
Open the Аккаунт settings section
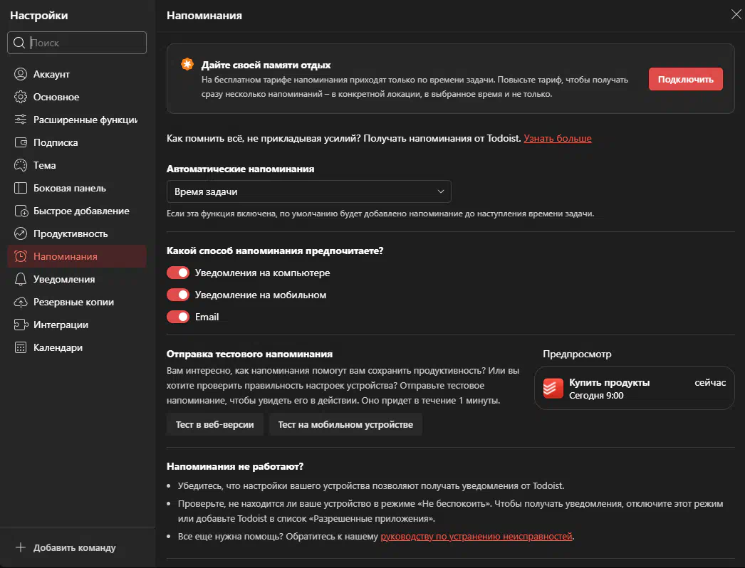[x=77, y=74]
